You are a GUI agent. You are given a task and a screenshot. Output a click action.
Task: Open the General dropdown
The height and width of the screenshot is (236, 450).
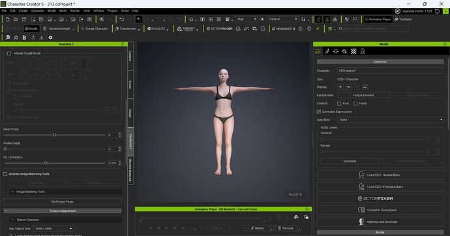point(282,19)
